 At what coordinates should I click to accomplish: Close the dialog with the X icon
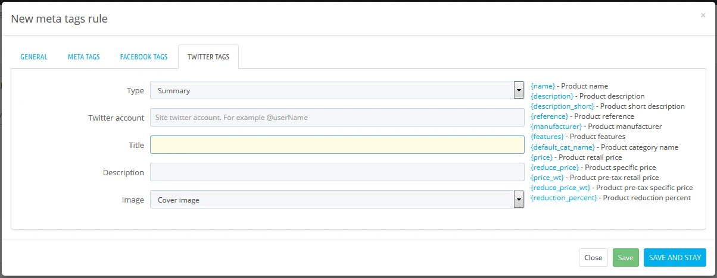(x=703, y=15)
